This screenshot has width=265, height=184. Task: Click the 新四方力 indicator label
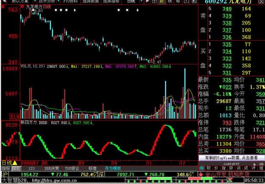tap(28, 123)
